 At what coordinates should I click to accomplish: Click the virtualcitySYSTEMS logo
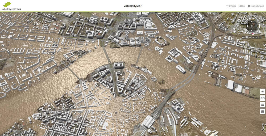11,6
